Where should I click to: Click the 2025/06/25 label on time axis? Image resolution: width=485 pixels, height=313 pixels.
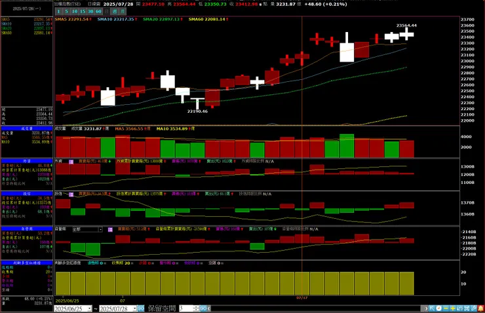(x=67, y=301)
